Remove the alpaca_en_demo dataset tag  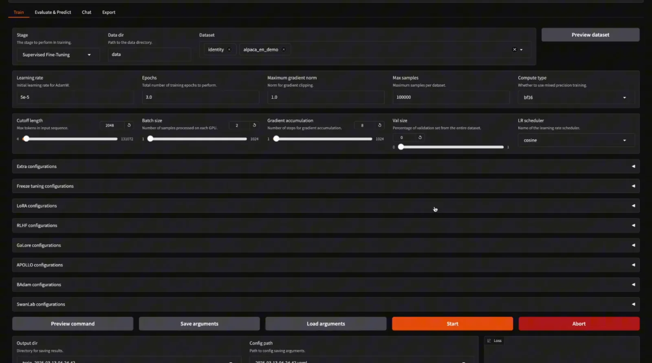click(x=284, y=50)
